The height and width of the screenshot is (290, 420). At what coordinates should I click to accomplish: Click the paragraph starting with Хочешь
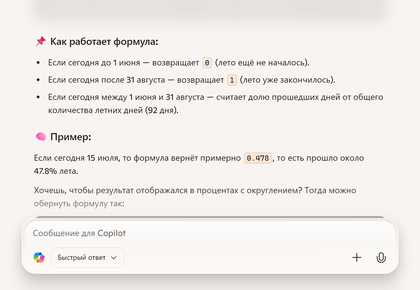tap(195, 197)
